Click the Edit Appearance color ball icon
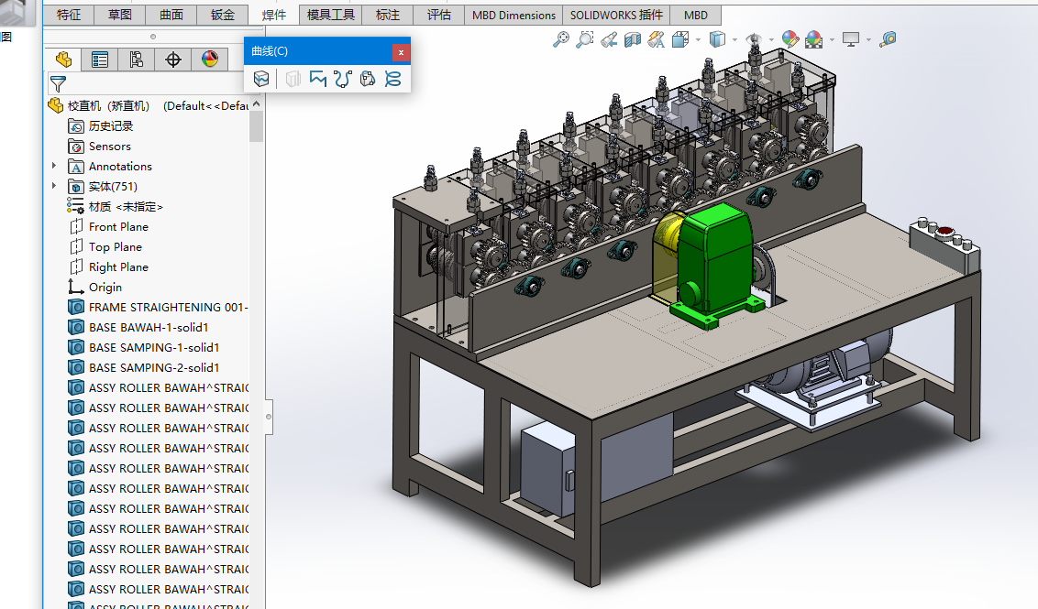1038x609 pixels. pos(790,39)
